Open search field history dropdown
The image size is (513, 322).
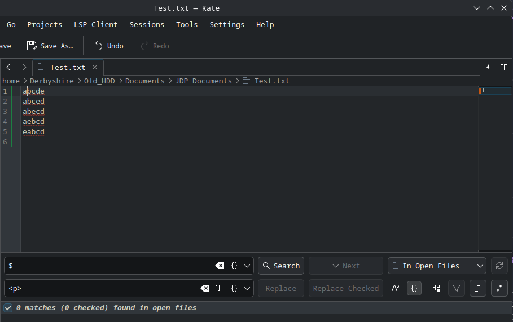[x=247, y=266]
